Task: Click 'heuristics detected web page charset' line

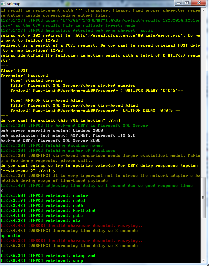Action: [x=78, y=30]
